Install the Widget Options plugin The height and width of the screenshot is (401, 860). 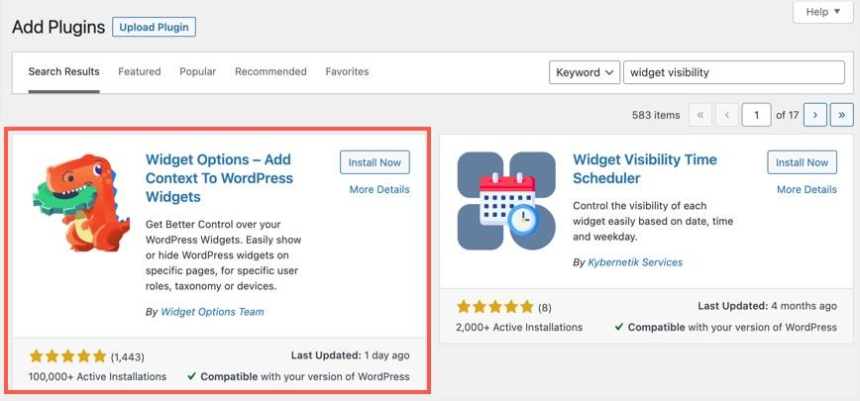pyautogui.click(x=375, y=162)
